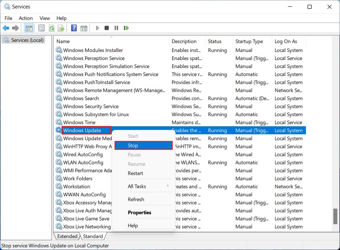Click gear icon beside Windows Perception Service
Viewport: 340px width, 250px height.
point(59,58)
